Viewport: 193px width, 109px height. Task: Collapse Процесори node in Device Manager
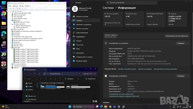(11, 48)
